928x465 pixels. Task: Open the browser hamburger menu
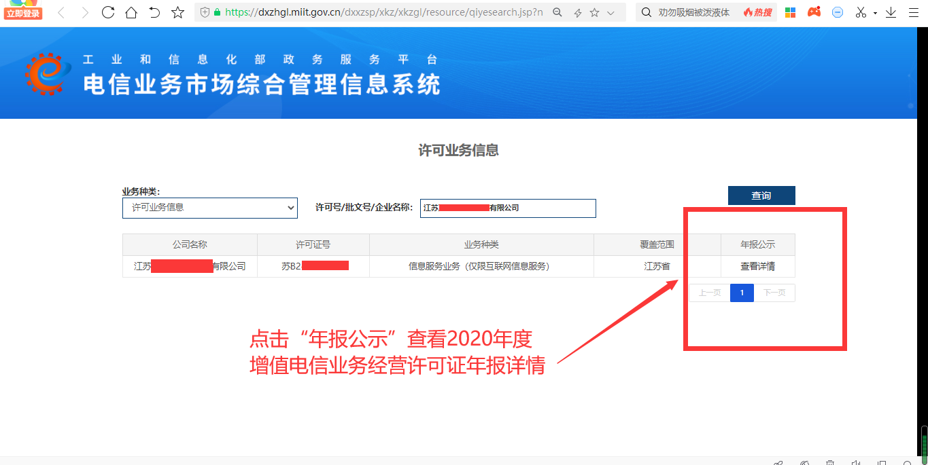click(913, 12)
